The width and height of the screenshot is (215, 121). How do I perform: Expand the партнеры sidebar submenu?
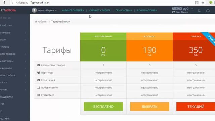point(26,61)
